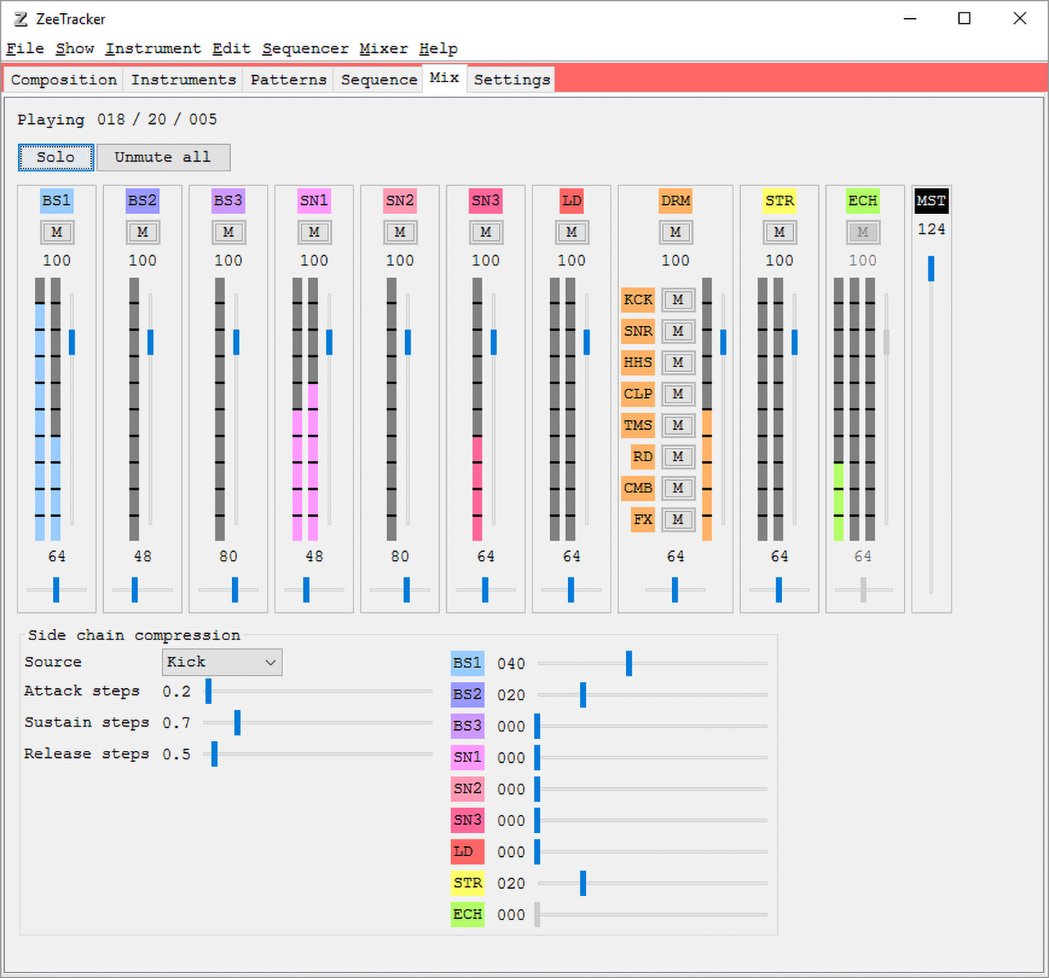1049x978 pixels.
Task: Mute the FX drum
Action: [x=678, y=519]
